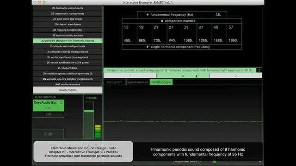
Task: Click the audio interface label
Action: [45, 97]
